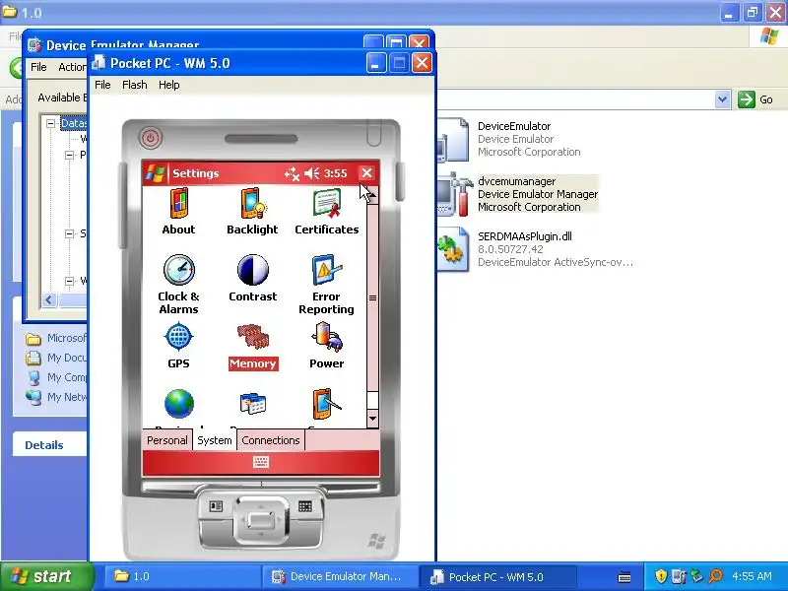The height and width of the screenshot is (591, 788).
Task: Select the dvcemumanager file icon
Action: point(454,194)
